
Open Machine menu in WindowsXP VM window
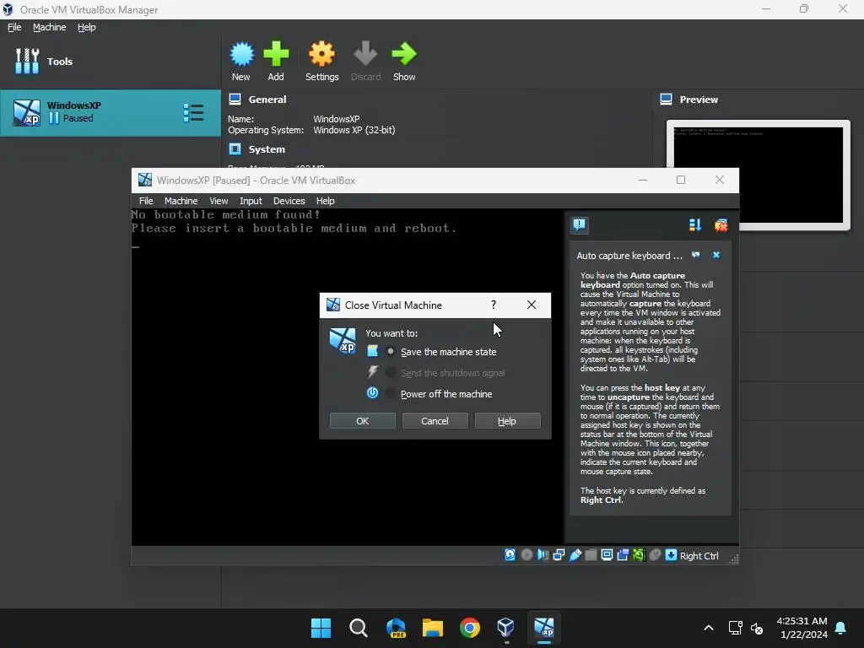(x=181, y=201)
